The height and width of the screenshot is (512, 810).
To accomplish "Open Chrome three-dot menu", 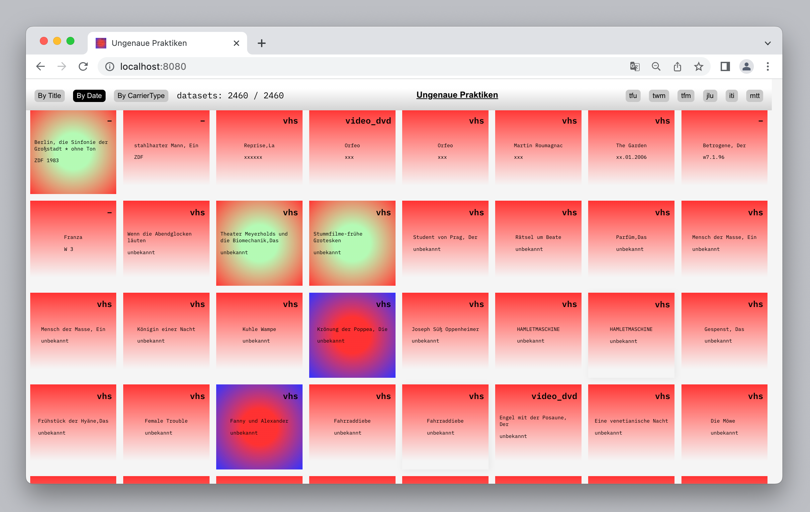I will (x=767, y=66).
